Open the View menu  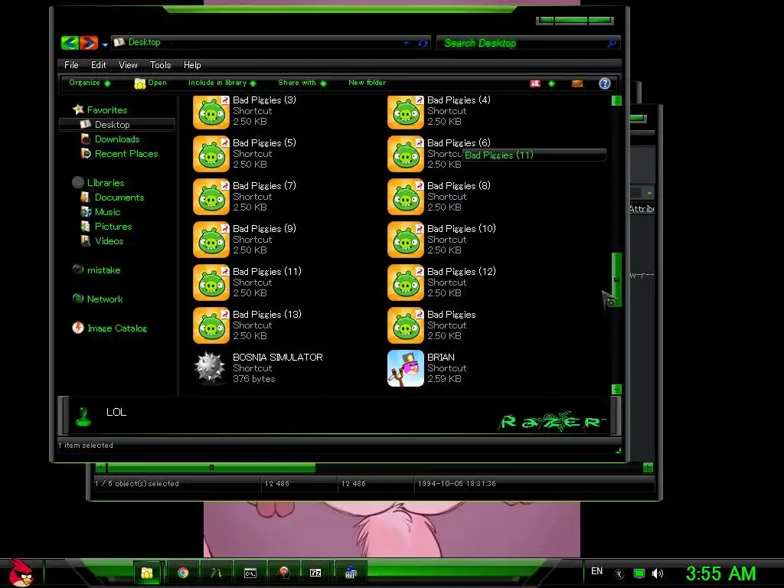point(128,65)
